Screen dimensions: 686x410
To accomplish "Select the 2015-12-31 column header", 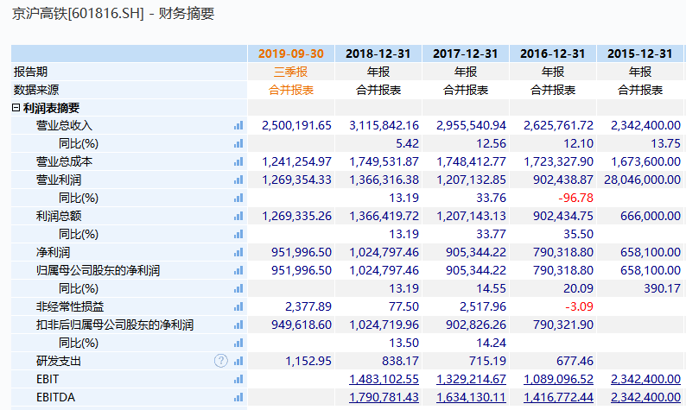I will [x=639, y=54].
